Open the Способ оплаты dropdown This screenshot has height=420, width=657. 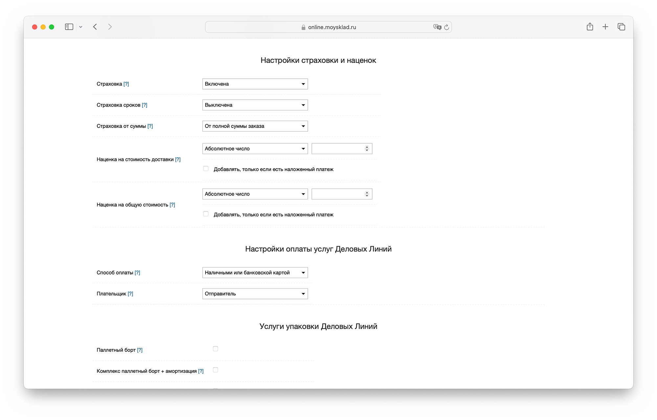(255, 273)
